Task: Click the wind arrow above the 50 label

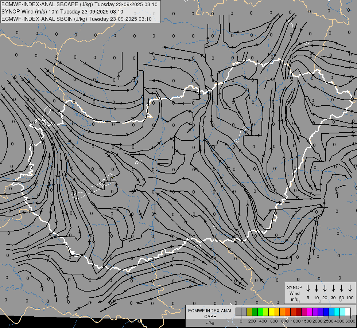Action: click(342, 288)
